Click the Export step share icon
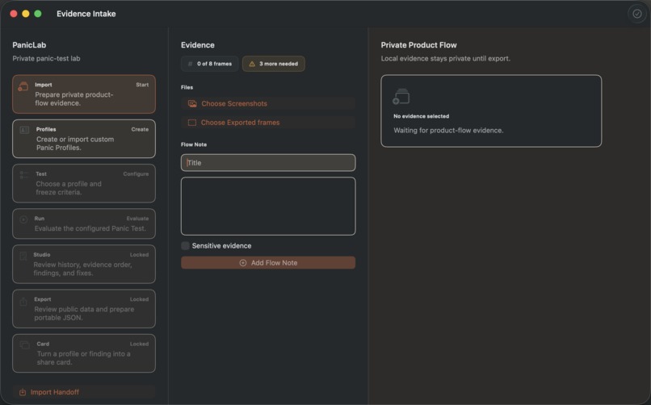 23,302
